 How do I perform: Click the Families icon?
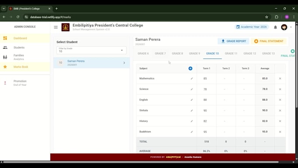5,57
